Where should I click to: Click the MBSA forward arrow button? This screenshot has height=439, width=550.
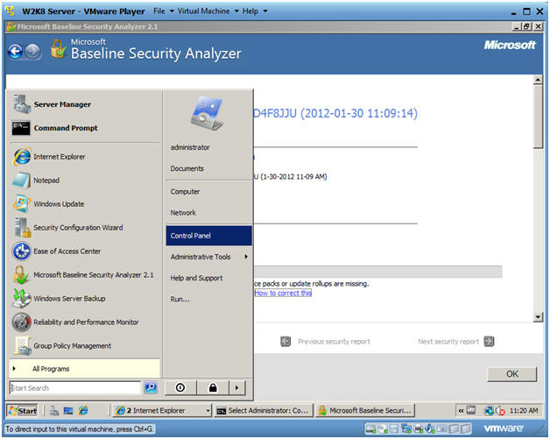pos(32,52)
